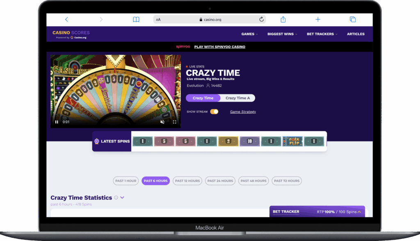Screen dimensions: 420x241
Task: Click the Play With SpinYoo Casino link
Action: (219, 47)
